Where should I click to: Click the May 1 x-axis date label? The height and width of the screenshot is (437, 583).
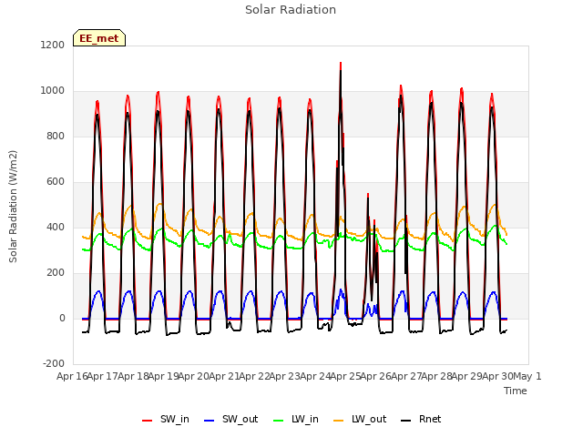[527, 376]
